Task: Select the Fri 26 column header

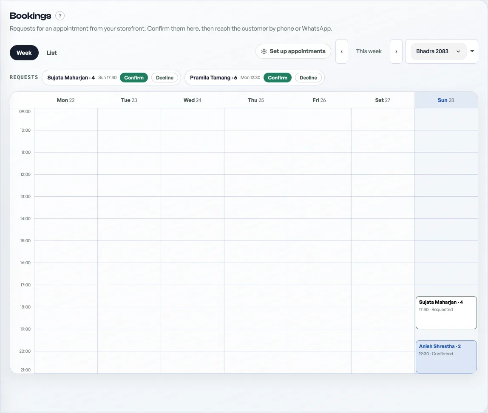Action: (319, 100)
